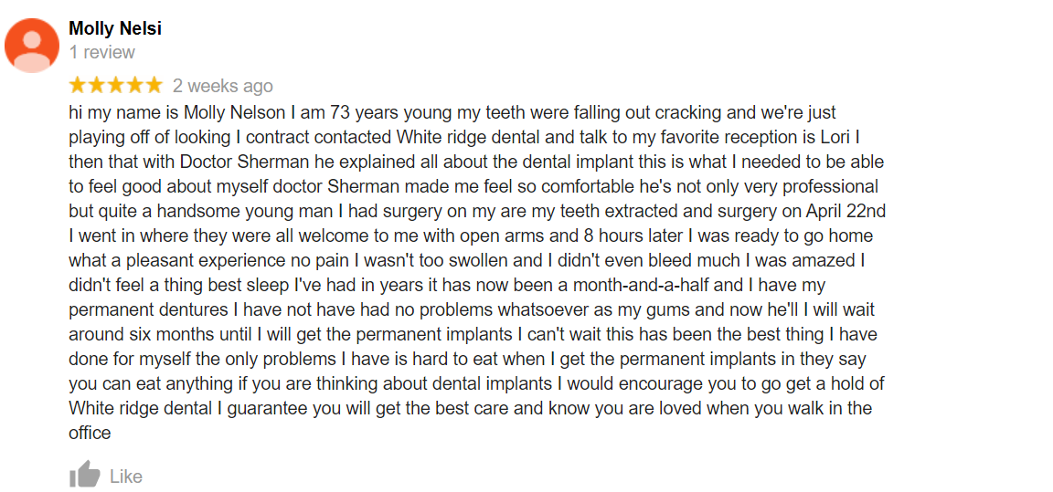Click the "1 review" count text
The image size is (1053, 492).
tap(102, 53)
